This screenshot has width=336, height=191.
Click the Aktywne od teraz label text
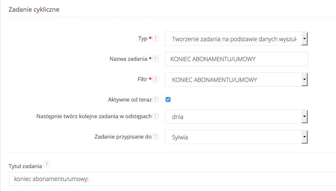129,99
